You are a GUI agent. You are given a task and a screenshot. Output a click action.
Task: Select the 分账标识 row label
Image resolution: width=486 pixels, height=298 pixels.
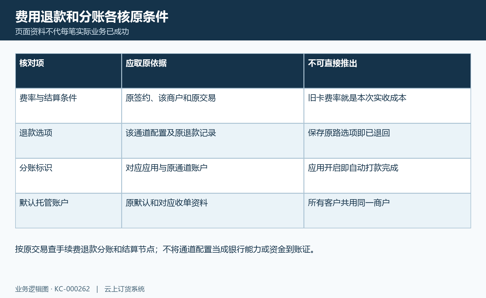[69, 176]
